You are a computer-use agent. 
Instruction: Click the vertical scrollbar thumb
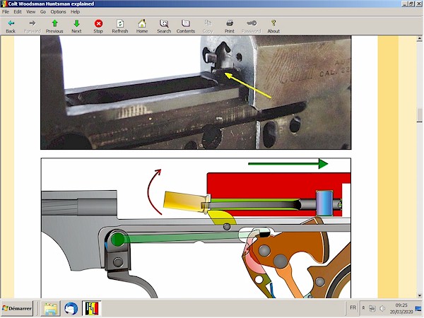click(x=419, y=114)
